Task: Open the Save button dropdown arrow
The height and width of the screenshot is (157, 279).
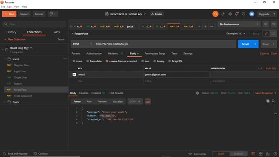Action: pos(274,44)
